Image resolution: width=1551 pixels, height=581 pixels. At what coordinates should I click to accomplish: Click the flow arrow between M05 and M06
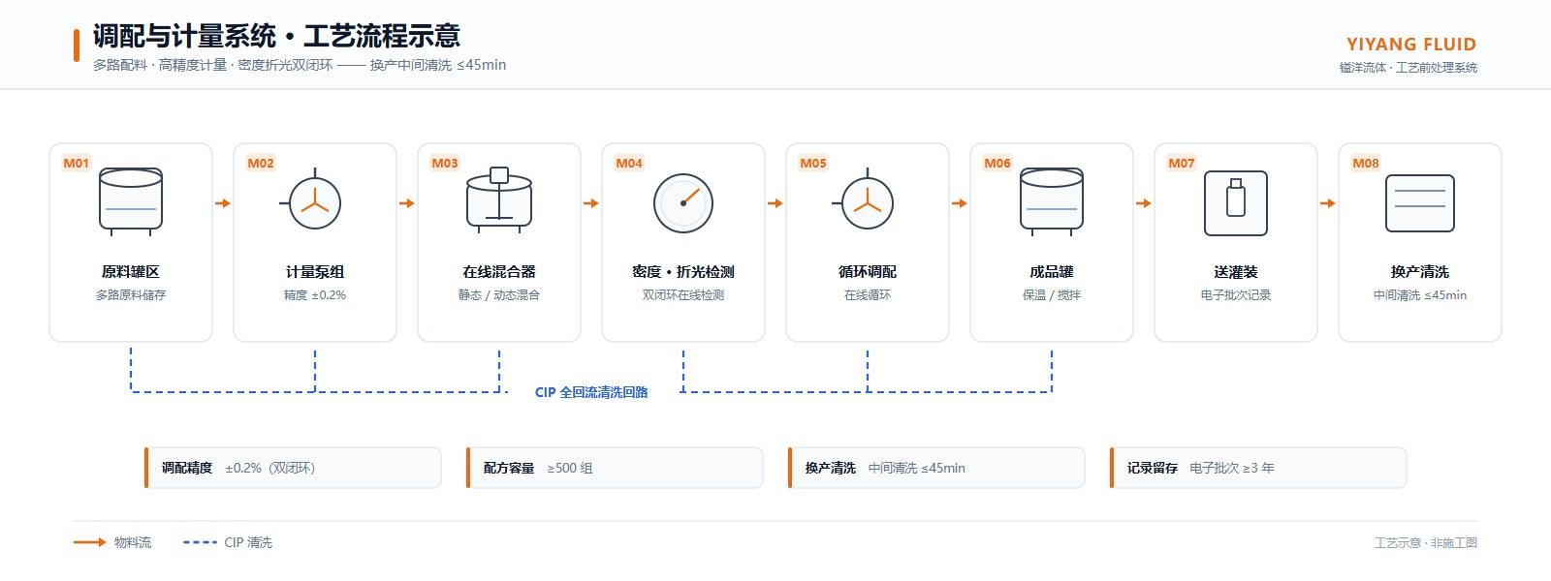pos(960,203)
